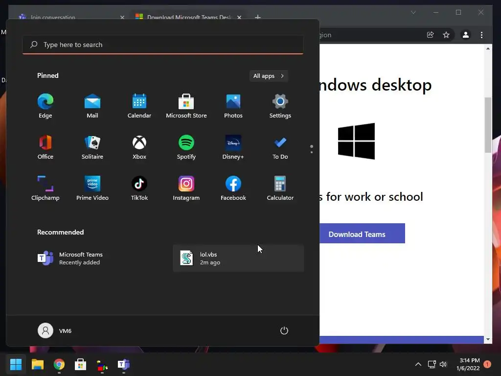Launch Spotify

(186, 147)
